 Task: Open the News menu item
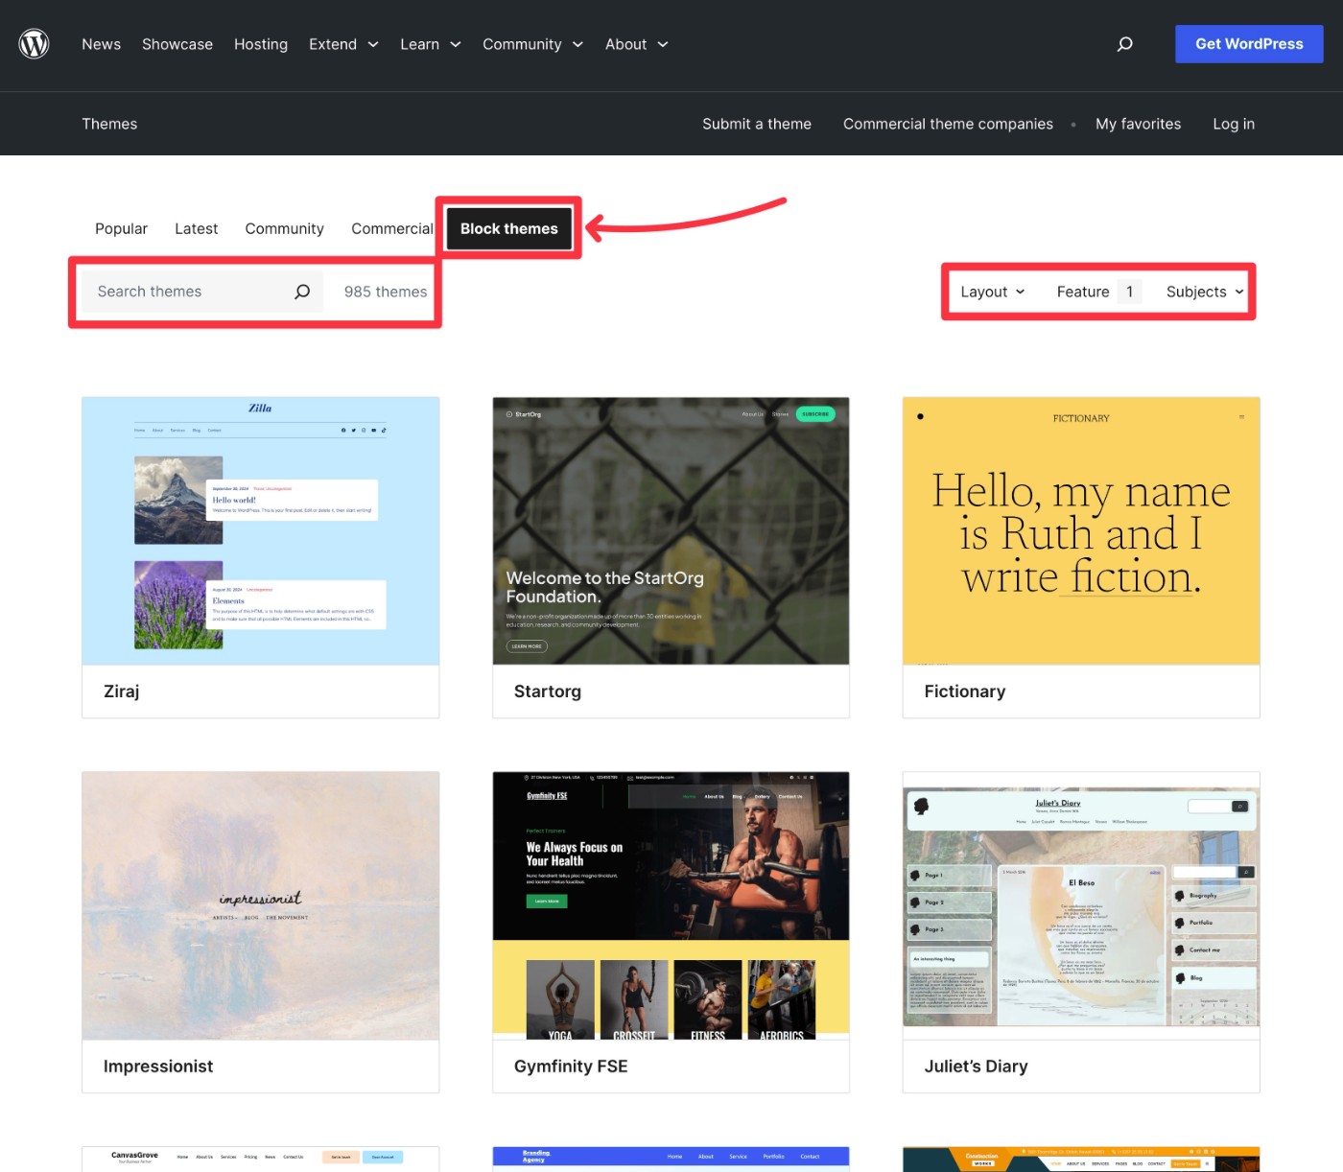tap(101, 44)
